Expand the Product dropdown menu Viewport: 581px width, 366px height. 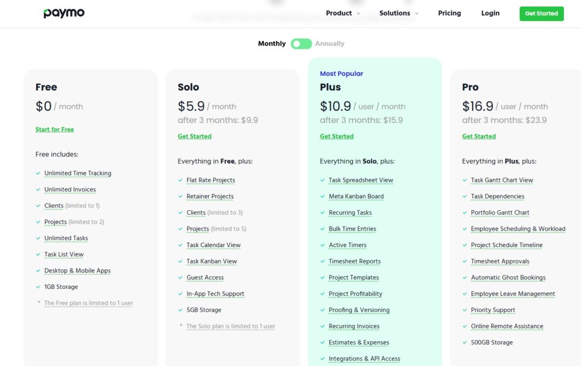pyautogui.click(x=339, y=12)
